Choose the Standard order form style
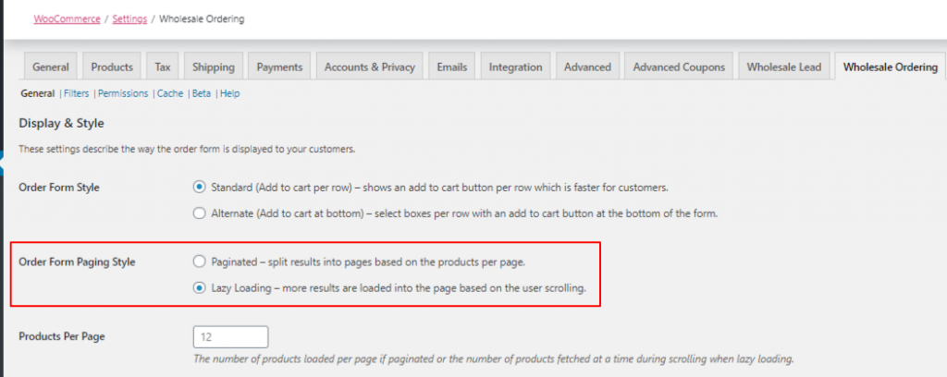The width and height of the screenshot is (947, 377). [x=200, y=187]
